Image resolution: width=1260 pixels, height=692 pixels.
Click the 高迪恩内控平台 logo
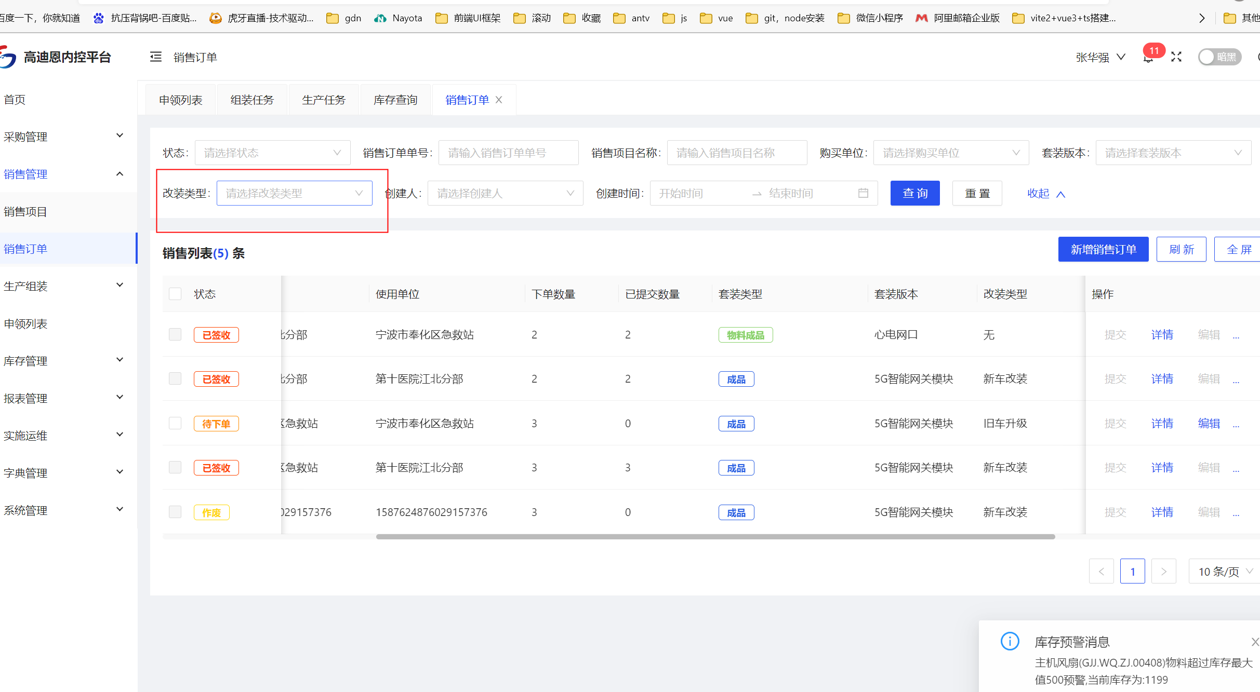[56, 57]
